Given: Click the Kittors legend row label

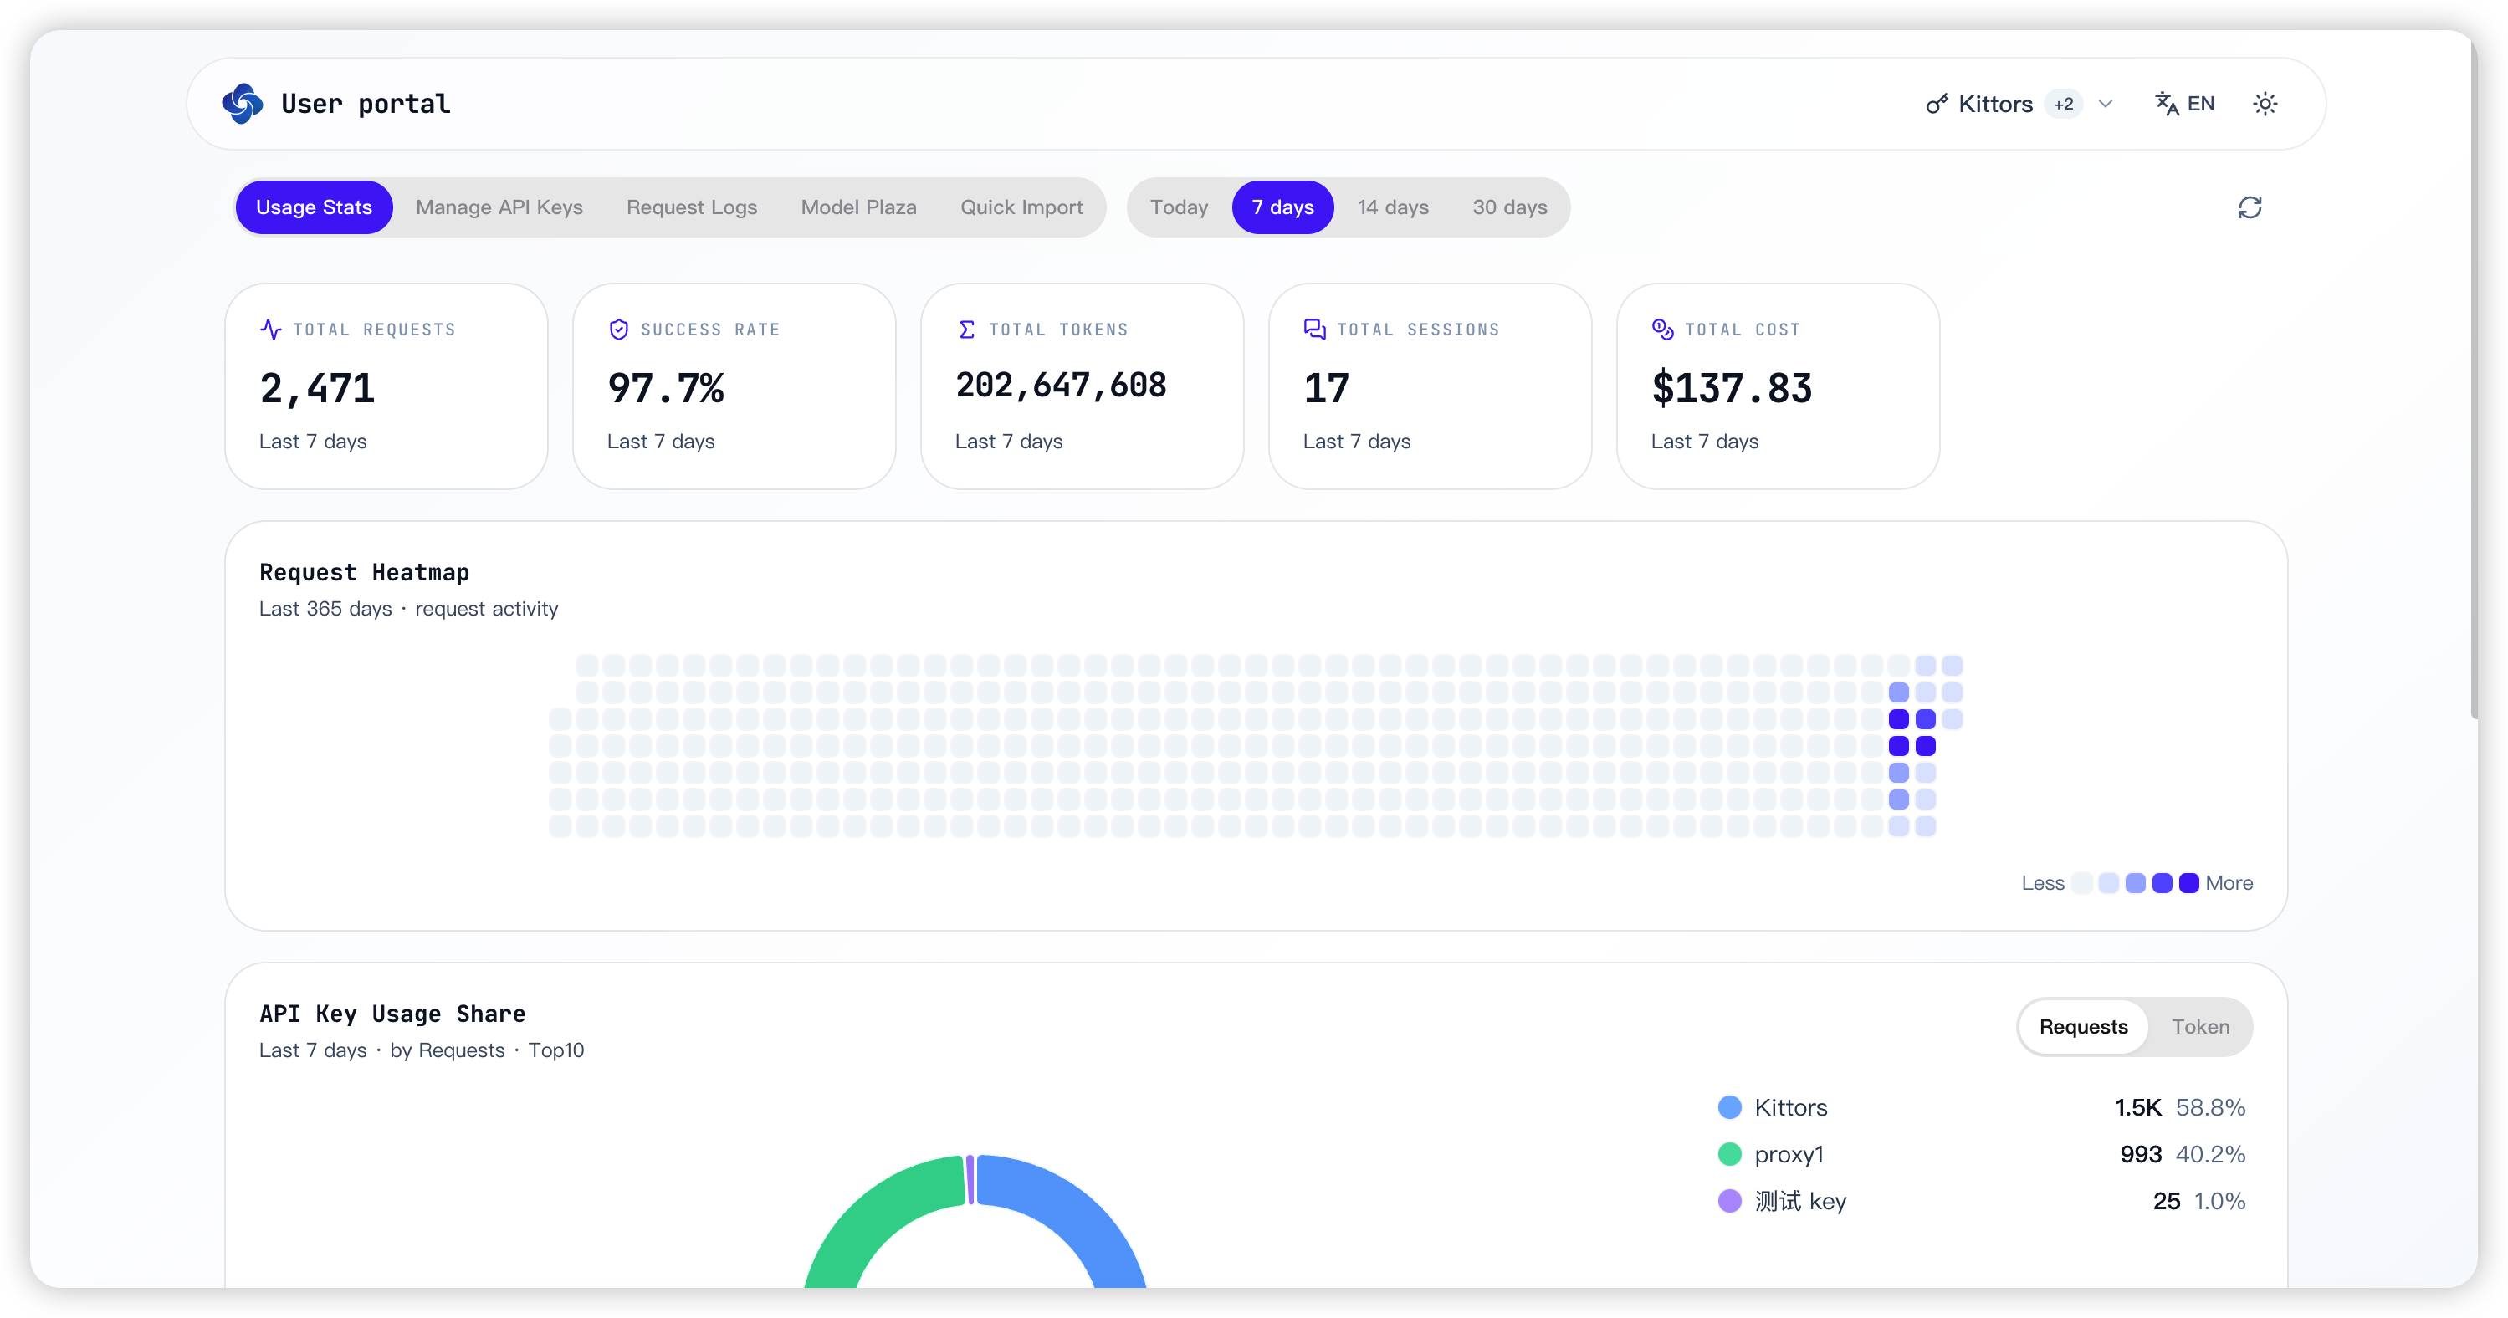Looking at the screenshot, I should [1790, 1106].
